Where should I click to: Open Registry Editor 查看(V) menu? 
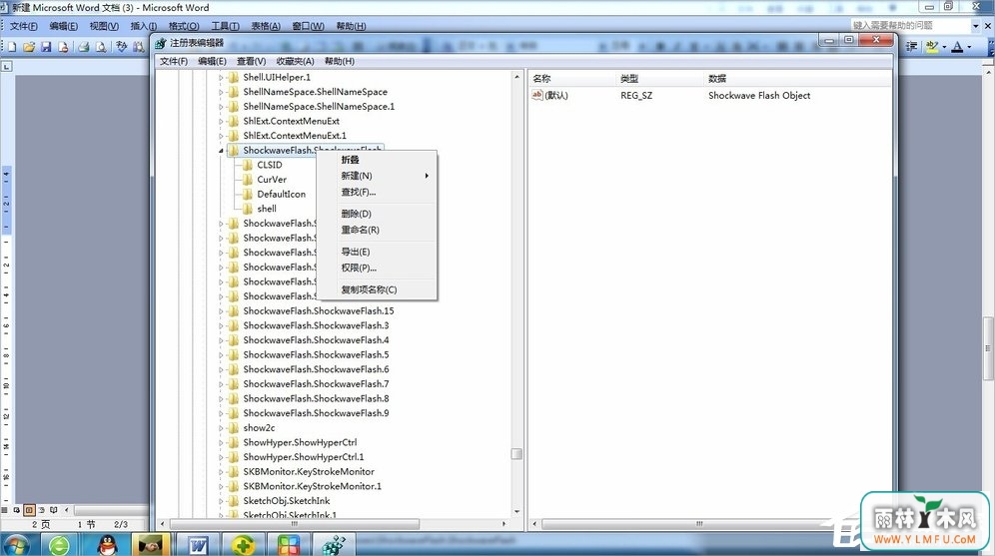(252, 62)
